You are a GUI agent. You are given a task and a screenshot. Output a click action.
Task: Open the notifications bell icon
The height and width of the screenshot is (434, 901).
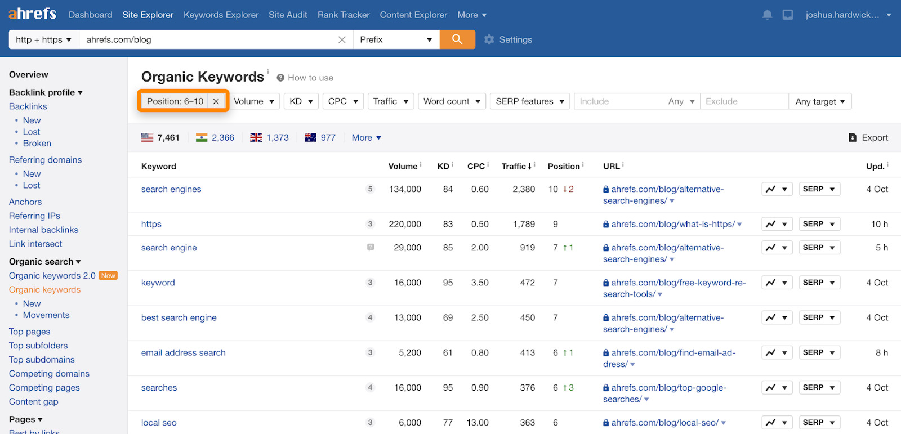pos(767,15)
